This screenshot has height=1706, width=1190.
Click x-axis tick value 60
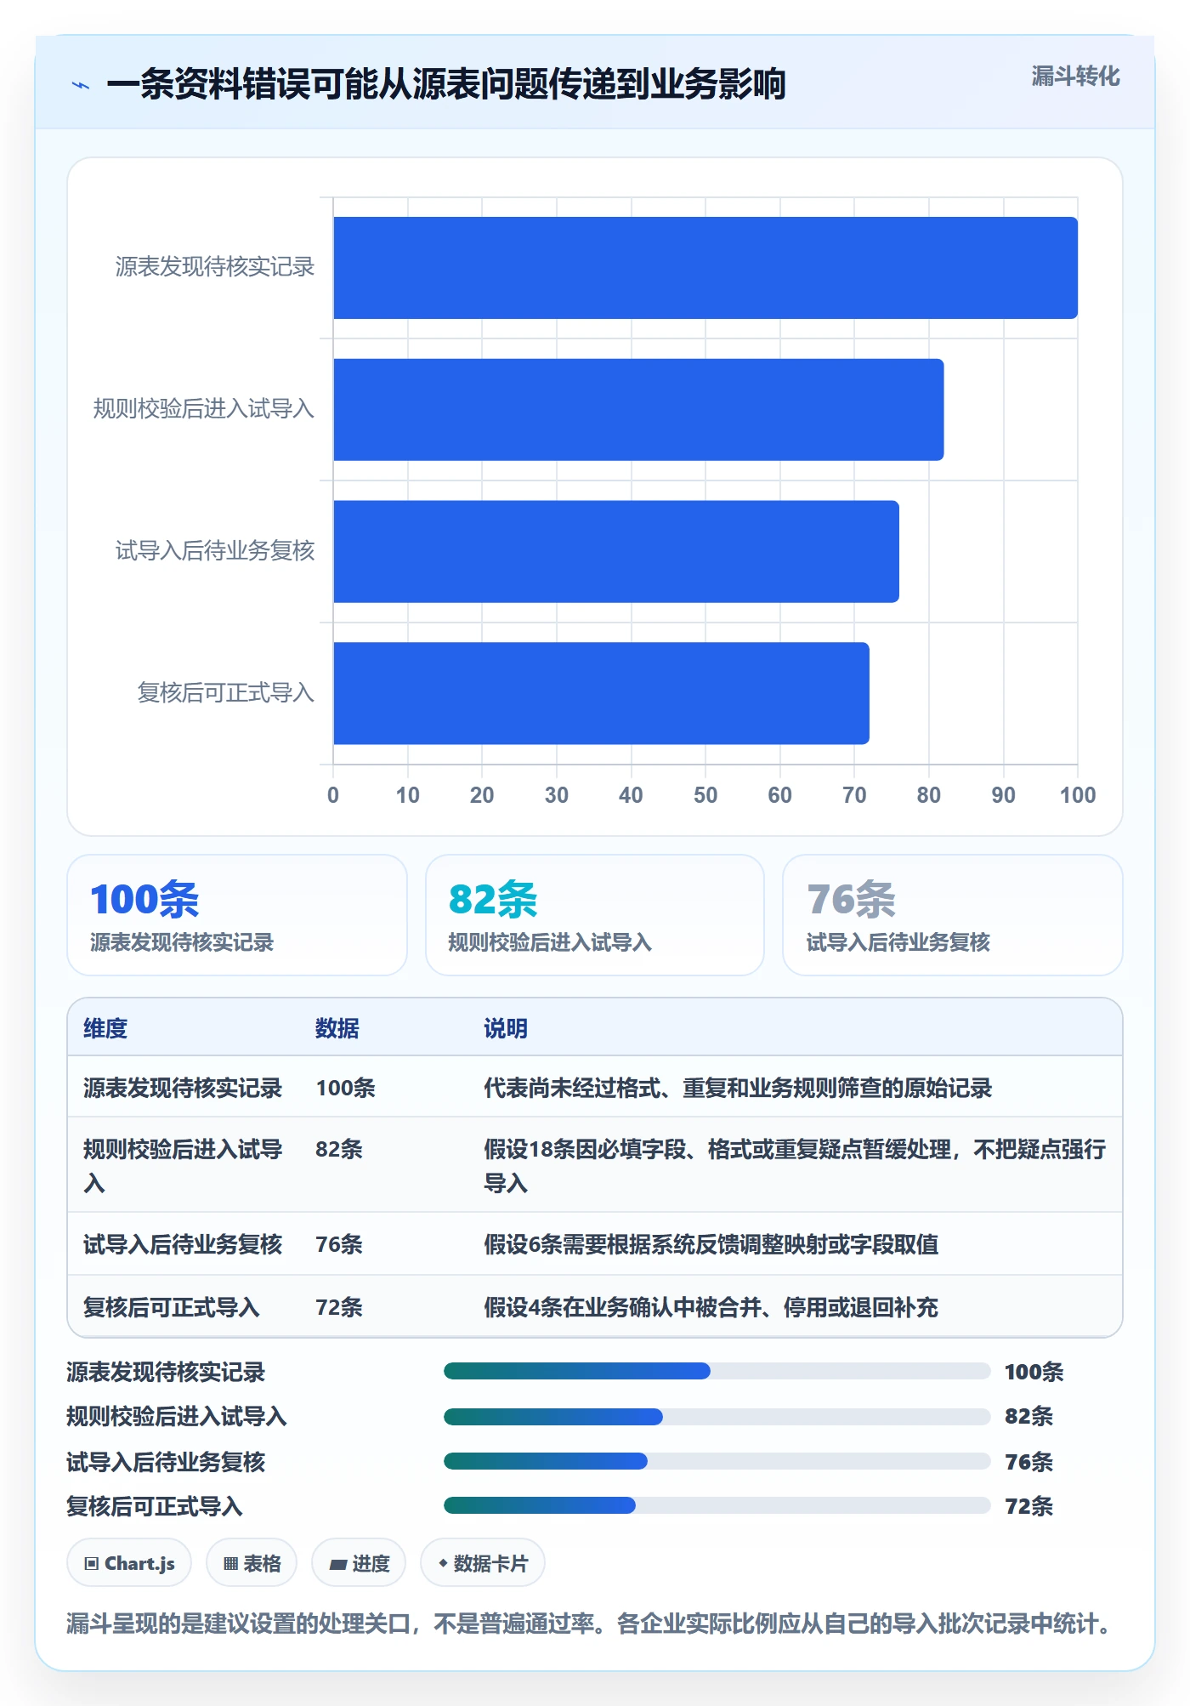pyautogui.click(x=780, y=795)
